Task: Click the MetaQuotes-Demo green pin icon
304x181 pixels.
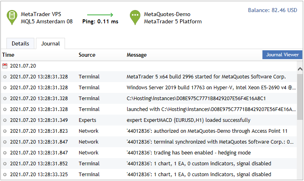Action: point(135,17)
